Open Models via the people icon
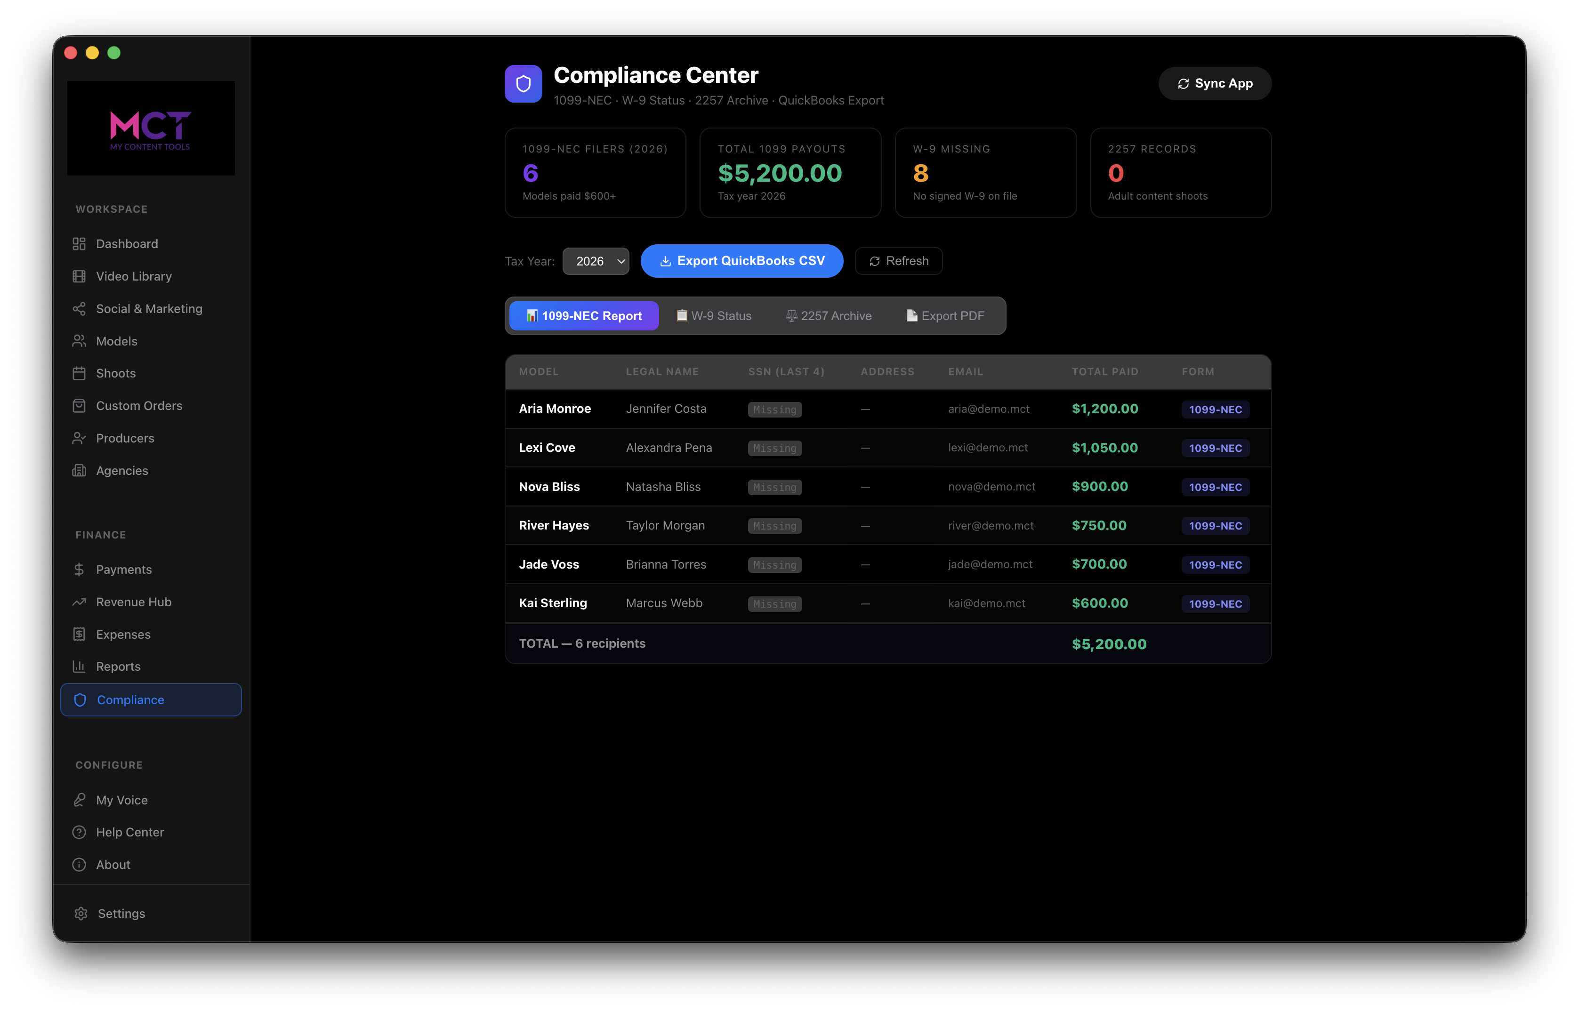1579x1012 pixels. pyautogui.click(x=79, y=340)
